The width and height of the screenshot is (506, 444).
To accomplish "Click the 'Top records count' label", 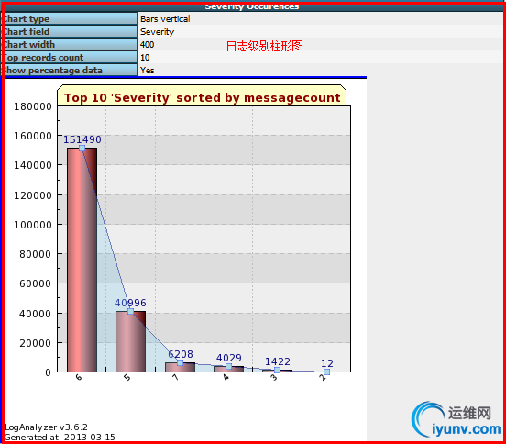I will coord(70,58).
